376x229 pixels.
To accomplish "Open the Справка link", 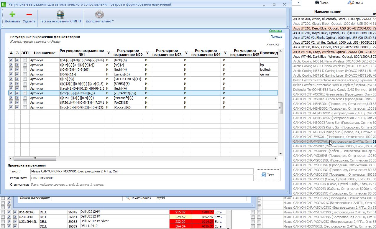I will (275, 31).
